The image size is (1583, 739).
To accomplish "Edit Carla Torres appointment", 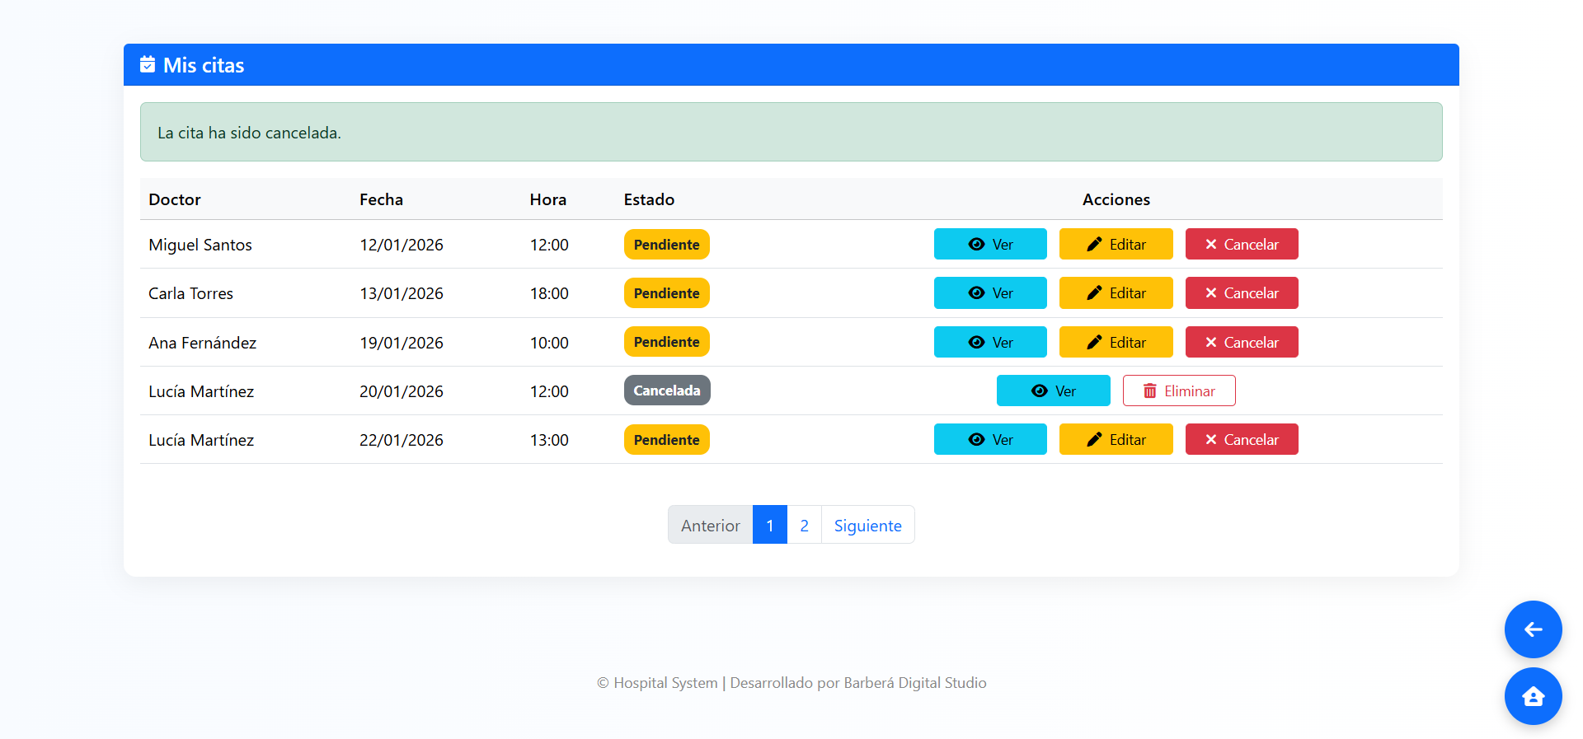I will pyautogui.click(x=1116, y=292).
